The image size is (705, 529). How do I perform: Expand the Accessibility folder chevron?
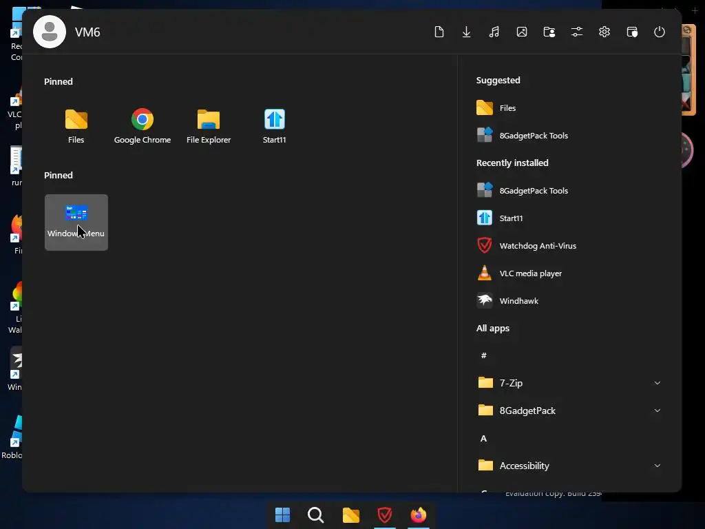657,466
